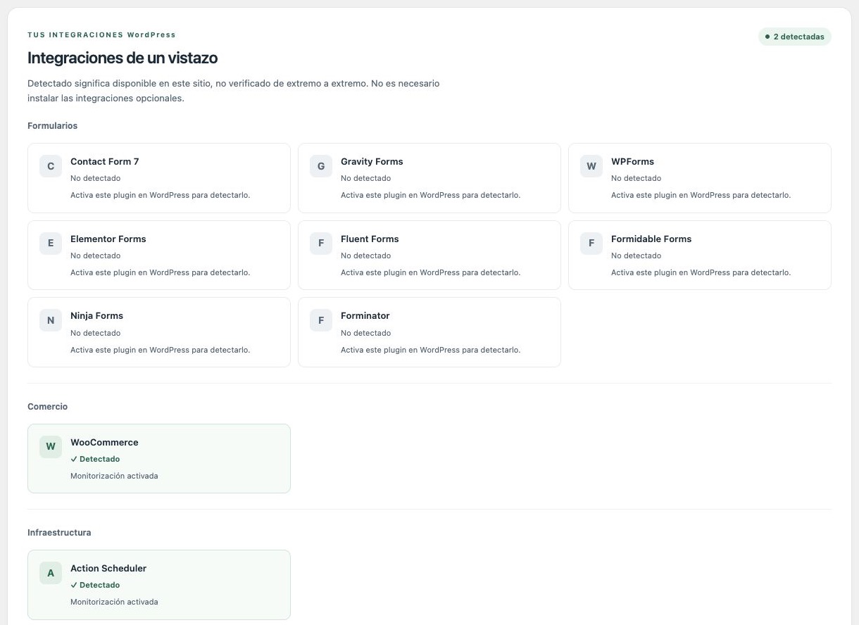Click activation hint under Contact Form 7
Viewport: 859px width, 625px height.
(x=160, y=195)
